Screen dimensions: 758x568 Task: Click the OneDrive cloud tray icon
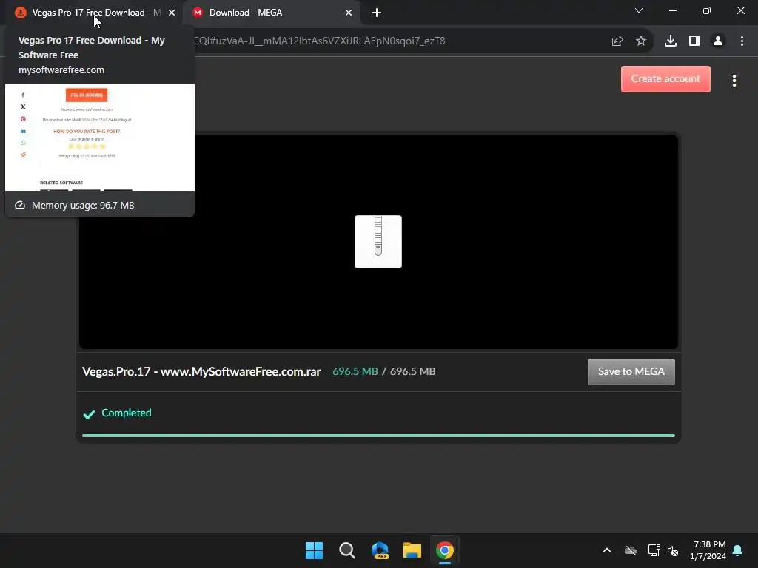pos(631,550)
